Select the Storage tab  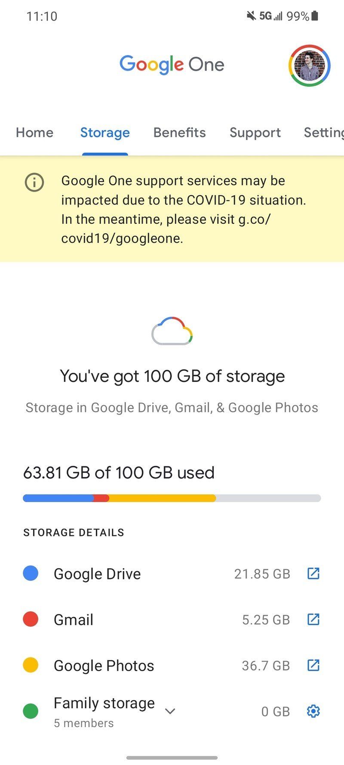coord(105,133)
